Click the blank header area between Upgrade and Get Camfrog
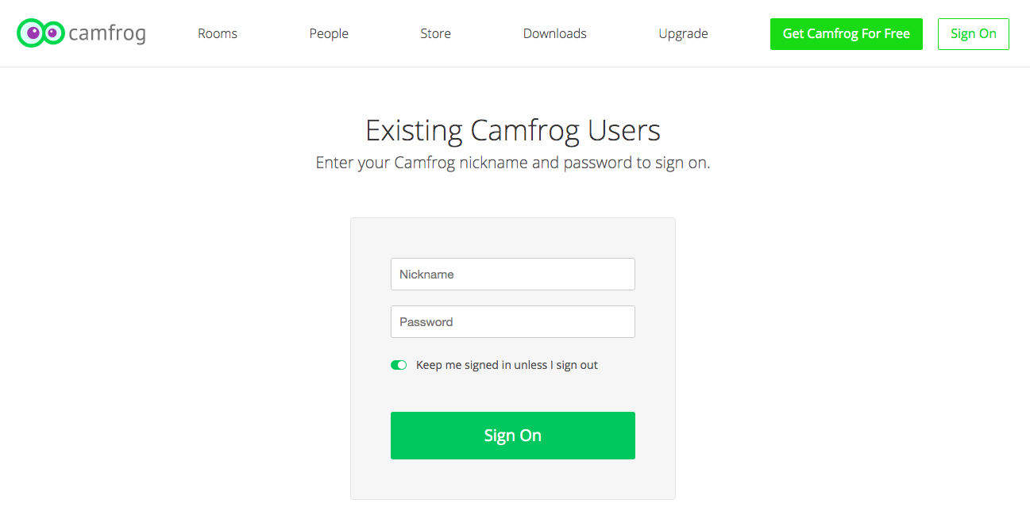 coord(739,33)
